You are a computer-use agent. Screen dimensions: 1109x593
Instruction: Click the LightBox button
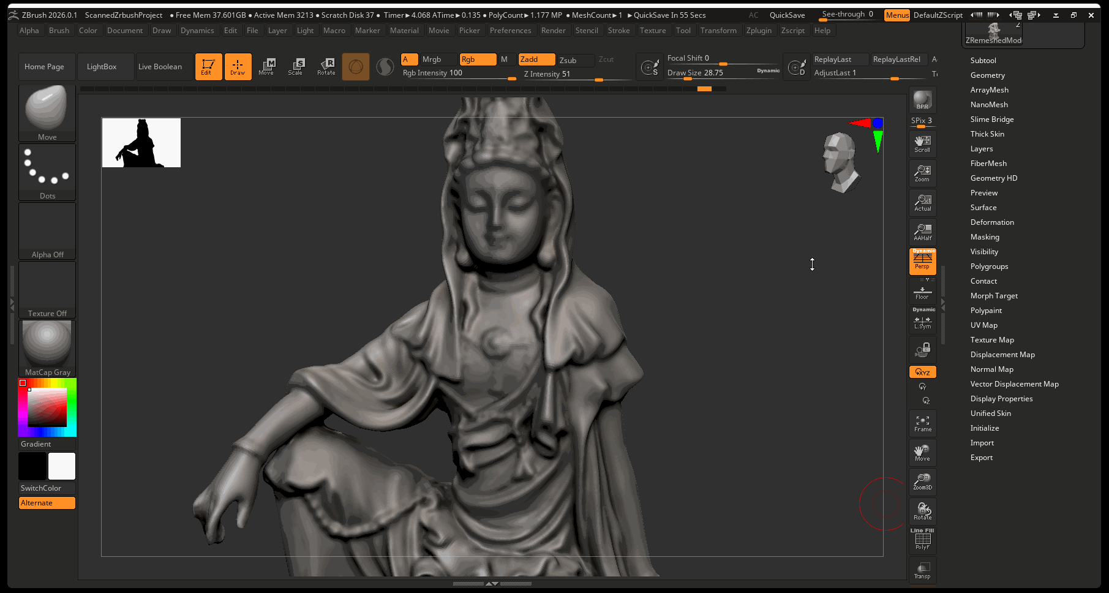click(x=102, y=67)
